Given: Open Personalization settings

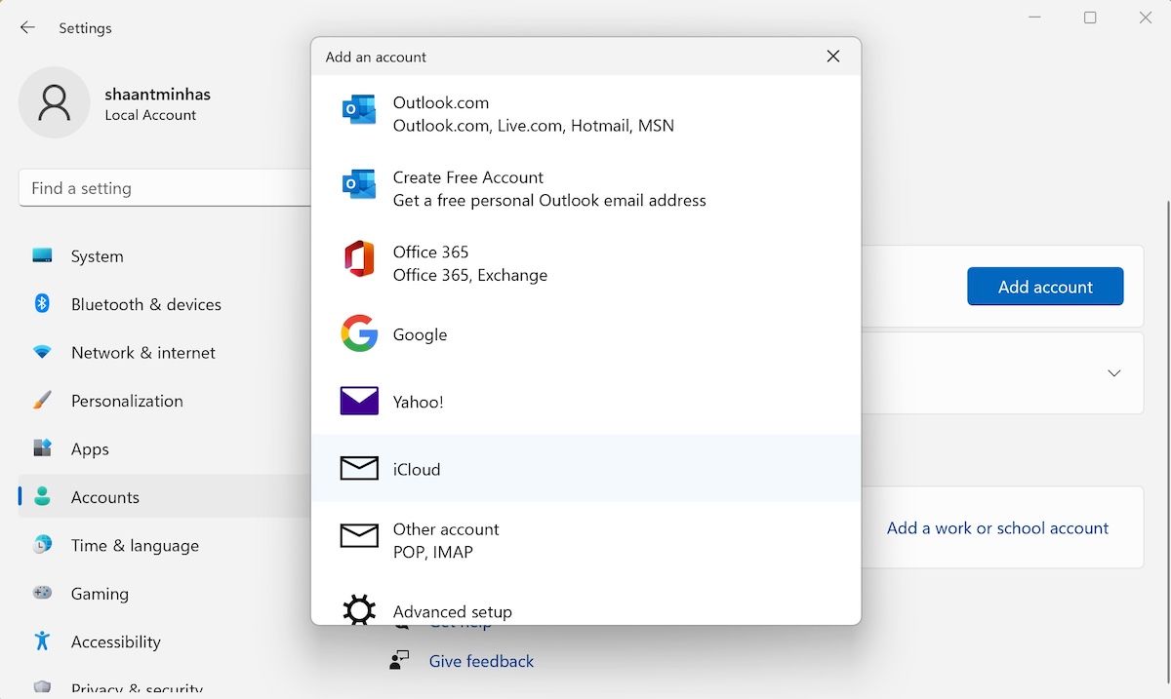Looking at the screenshot, I should (165, 401).
